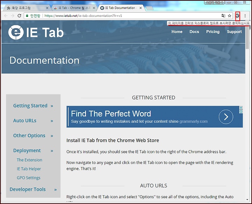
Task: Close the Grammarly ad with X icon
Action: 241,108
